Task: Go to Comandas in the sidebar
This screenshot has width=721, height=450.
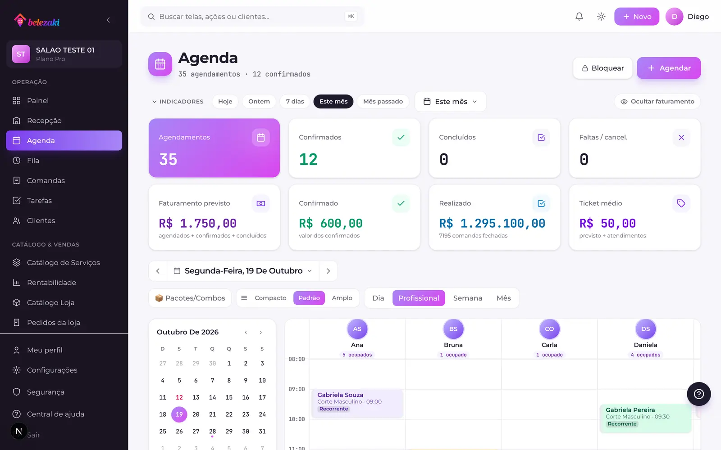Action: (64, 180)
